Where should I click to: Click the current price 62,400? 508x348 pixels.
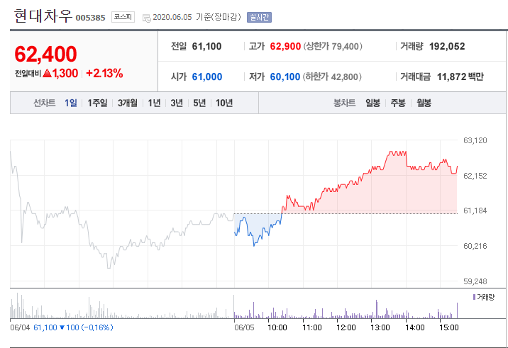(45, 54)
